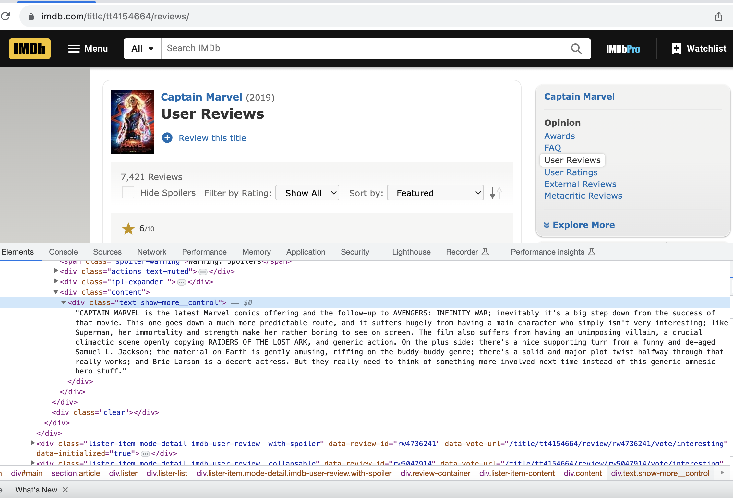Collapse the text show-more__control div node

click(64, 302)
